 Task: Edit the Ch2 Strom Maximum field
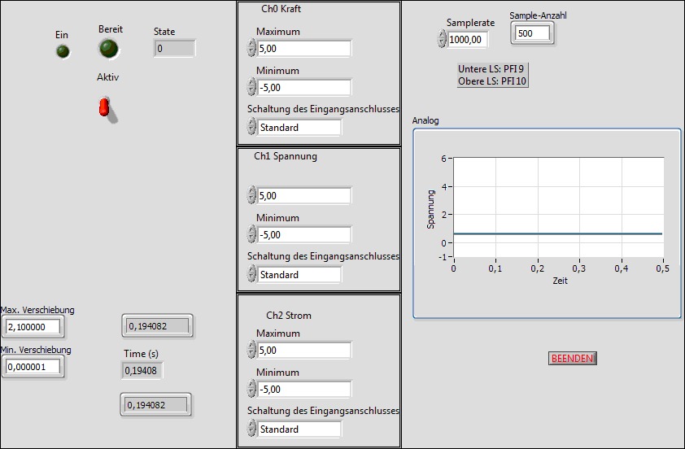pos(304,351)
